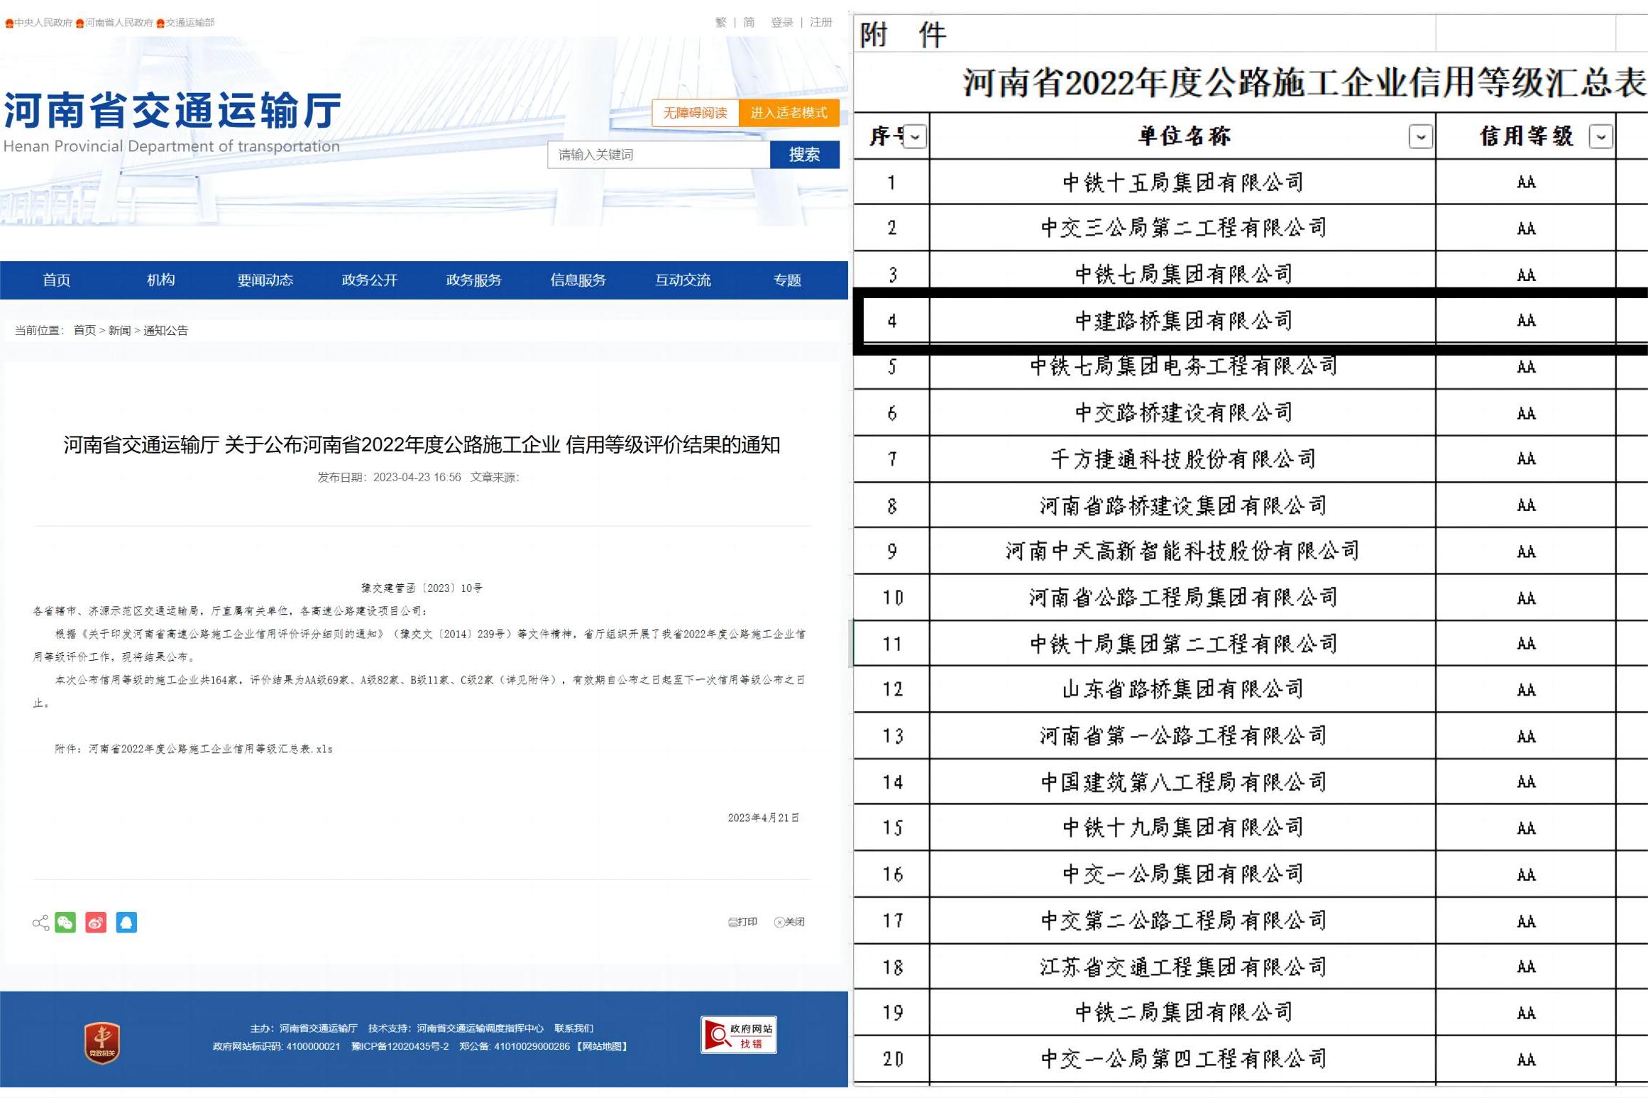Select the cell 中铁二局集团有限公司
Image resolution: width=1648 pixels, height=1098 pixels.
[1182, 1012]
